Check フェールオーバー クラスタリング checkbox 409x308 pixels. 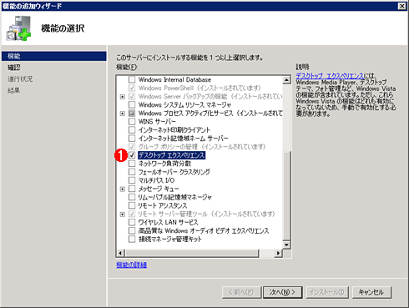pos(132,172)
